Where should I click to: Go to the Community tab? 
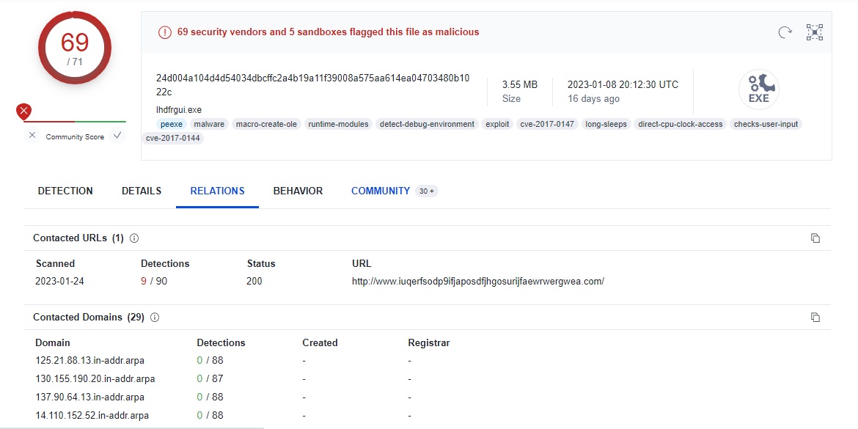(x=380, y=191)
